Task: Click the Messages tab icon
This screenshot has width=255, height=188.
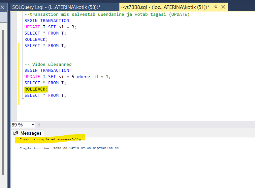Action: (x=16, y=133)
